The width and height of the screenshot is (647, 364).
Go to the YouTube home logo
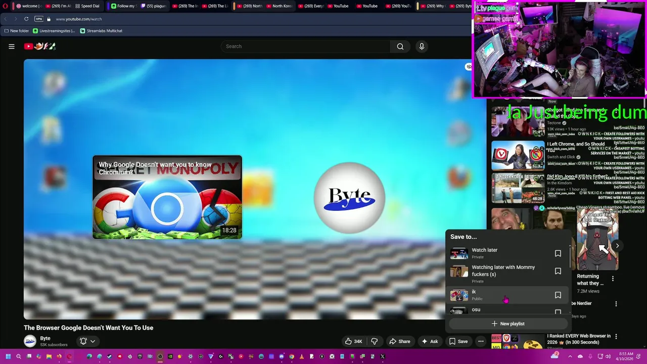pyautogui.click(x=39, y=47)
